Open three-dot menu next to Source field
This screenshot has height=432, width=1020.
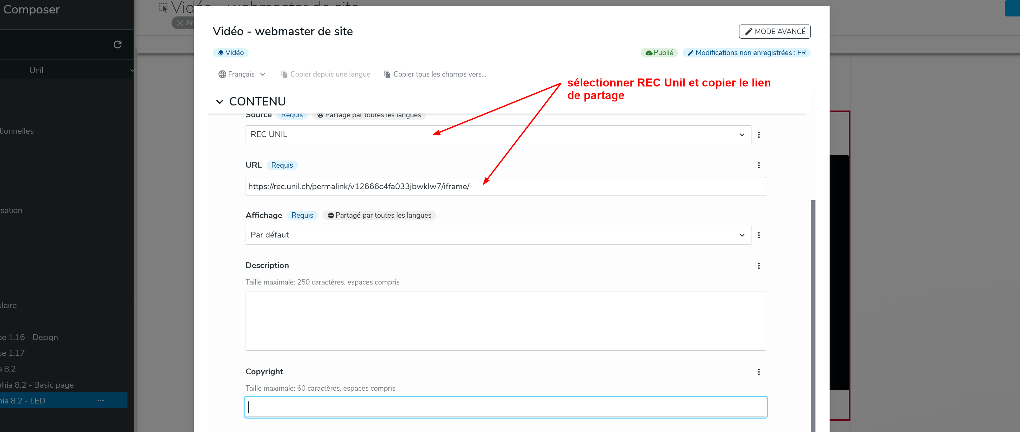click(x=758, y=135)
